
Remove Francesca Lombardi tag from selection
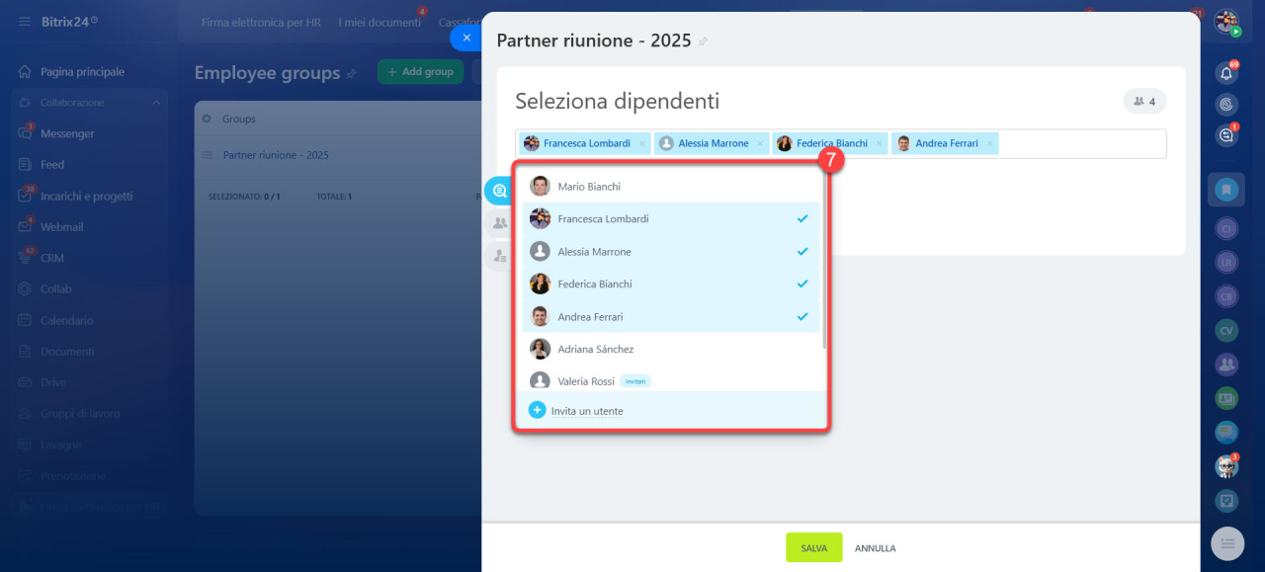[641, 144]
